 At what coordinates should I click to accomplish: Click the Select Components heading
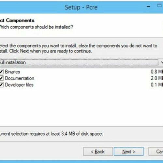[17, 21]
